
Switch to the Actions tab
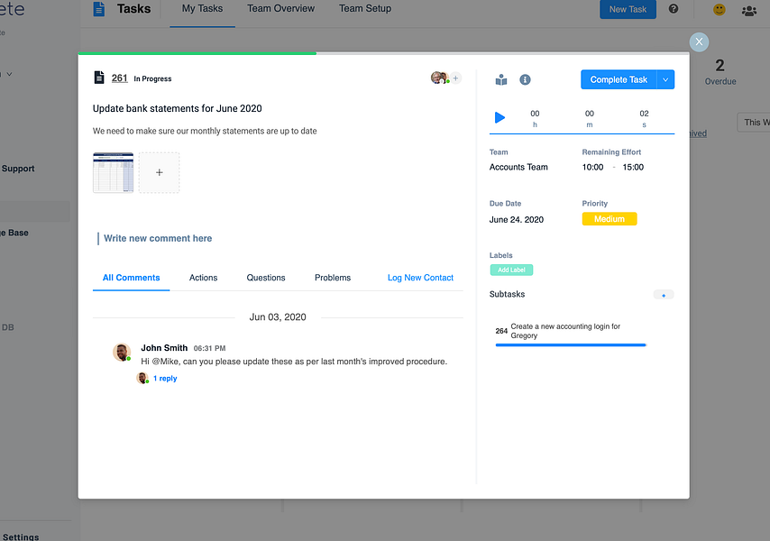point(203,278)
